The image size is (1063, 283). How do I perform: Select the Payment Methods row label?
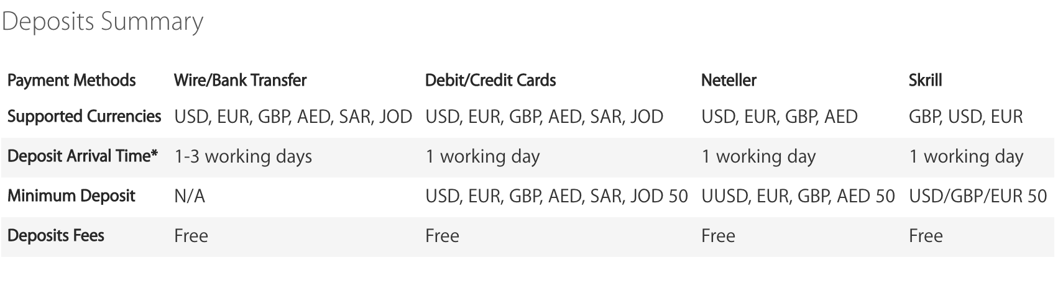click(71, 81)
